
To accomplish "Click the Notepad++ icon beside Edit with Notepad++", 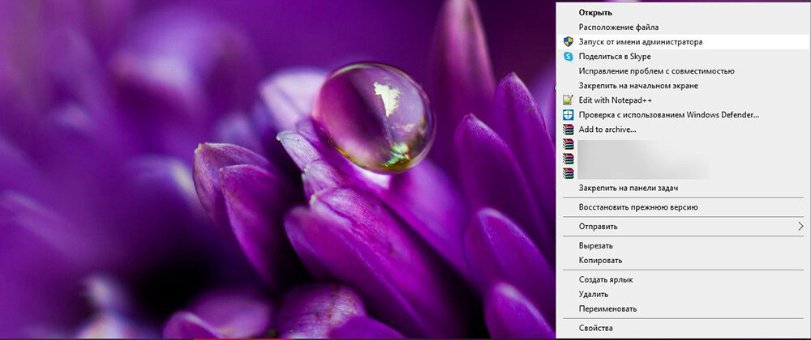I will (568, 100).
